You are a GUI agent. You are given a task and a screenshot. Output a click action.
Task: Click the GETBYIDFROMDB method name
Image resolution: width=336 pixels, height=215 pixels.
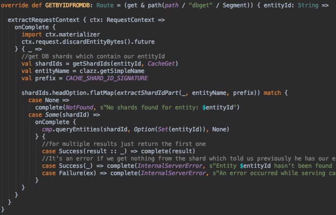point(67,5)
